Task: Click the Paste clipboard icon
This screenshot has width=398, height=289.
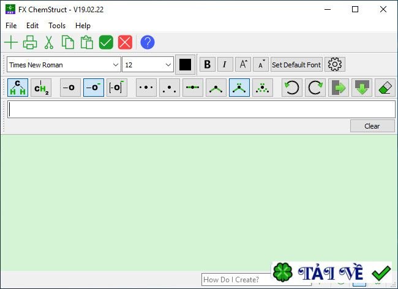Action: tap(87, 42)
